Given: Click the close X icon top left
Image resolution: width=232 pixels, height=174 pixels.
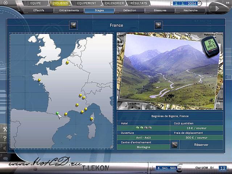Looking at the screenshot, I should [5, 3].
